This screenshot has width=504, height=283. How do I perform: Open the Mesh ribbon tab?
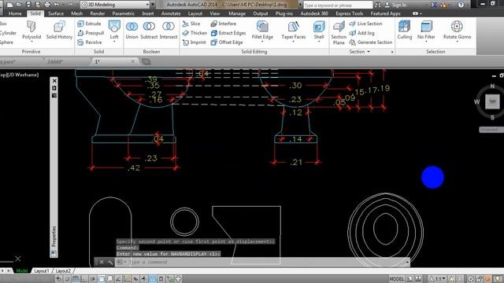[77, 13]
